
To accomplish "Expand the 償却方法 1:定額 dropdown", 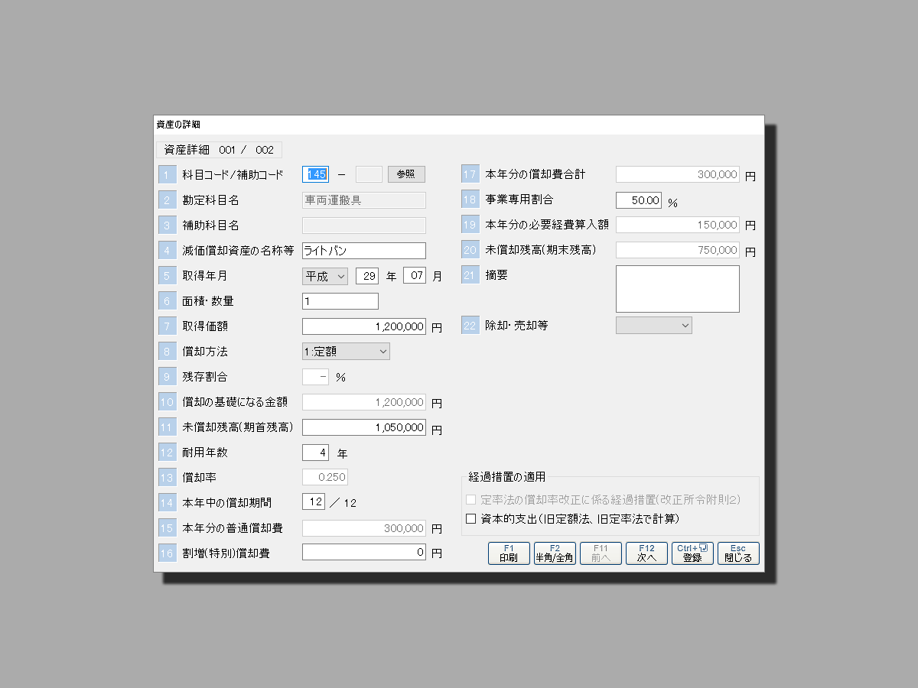I will click(346, 352).
